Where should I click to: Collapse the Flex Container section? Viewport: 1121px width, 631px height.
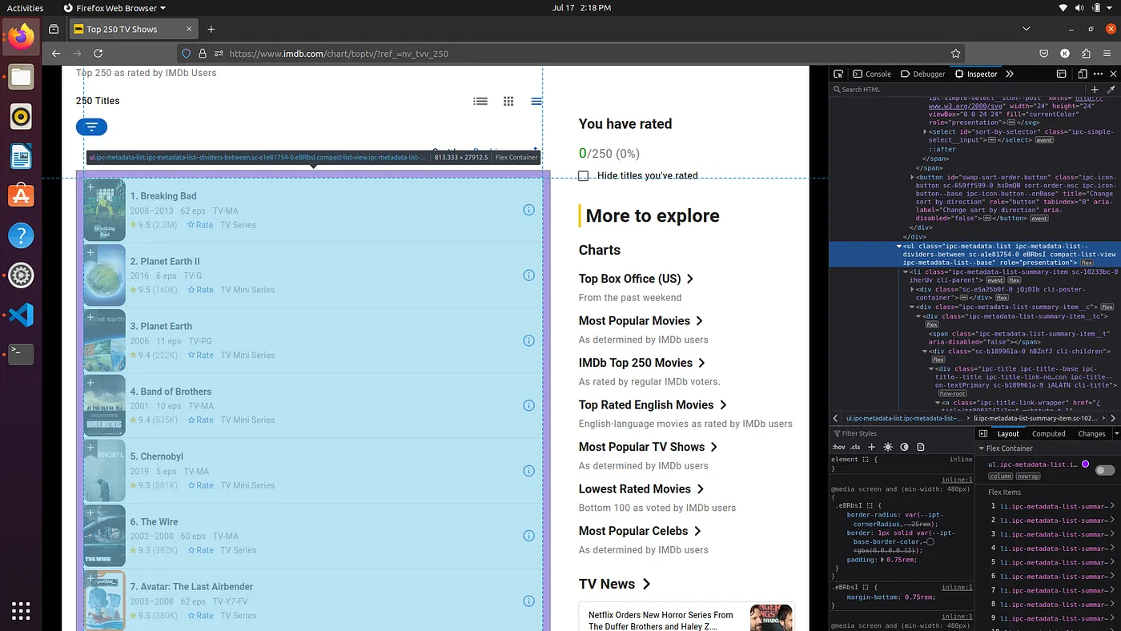click(982, 448)
